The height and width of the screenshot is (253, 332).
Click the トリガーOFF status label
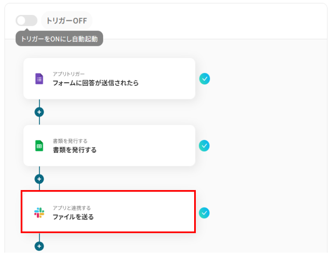click(x=67, y=20)
